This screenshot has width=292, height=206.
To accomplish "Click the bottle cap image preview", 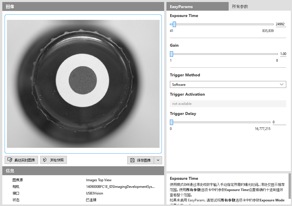I will [83, 84].
